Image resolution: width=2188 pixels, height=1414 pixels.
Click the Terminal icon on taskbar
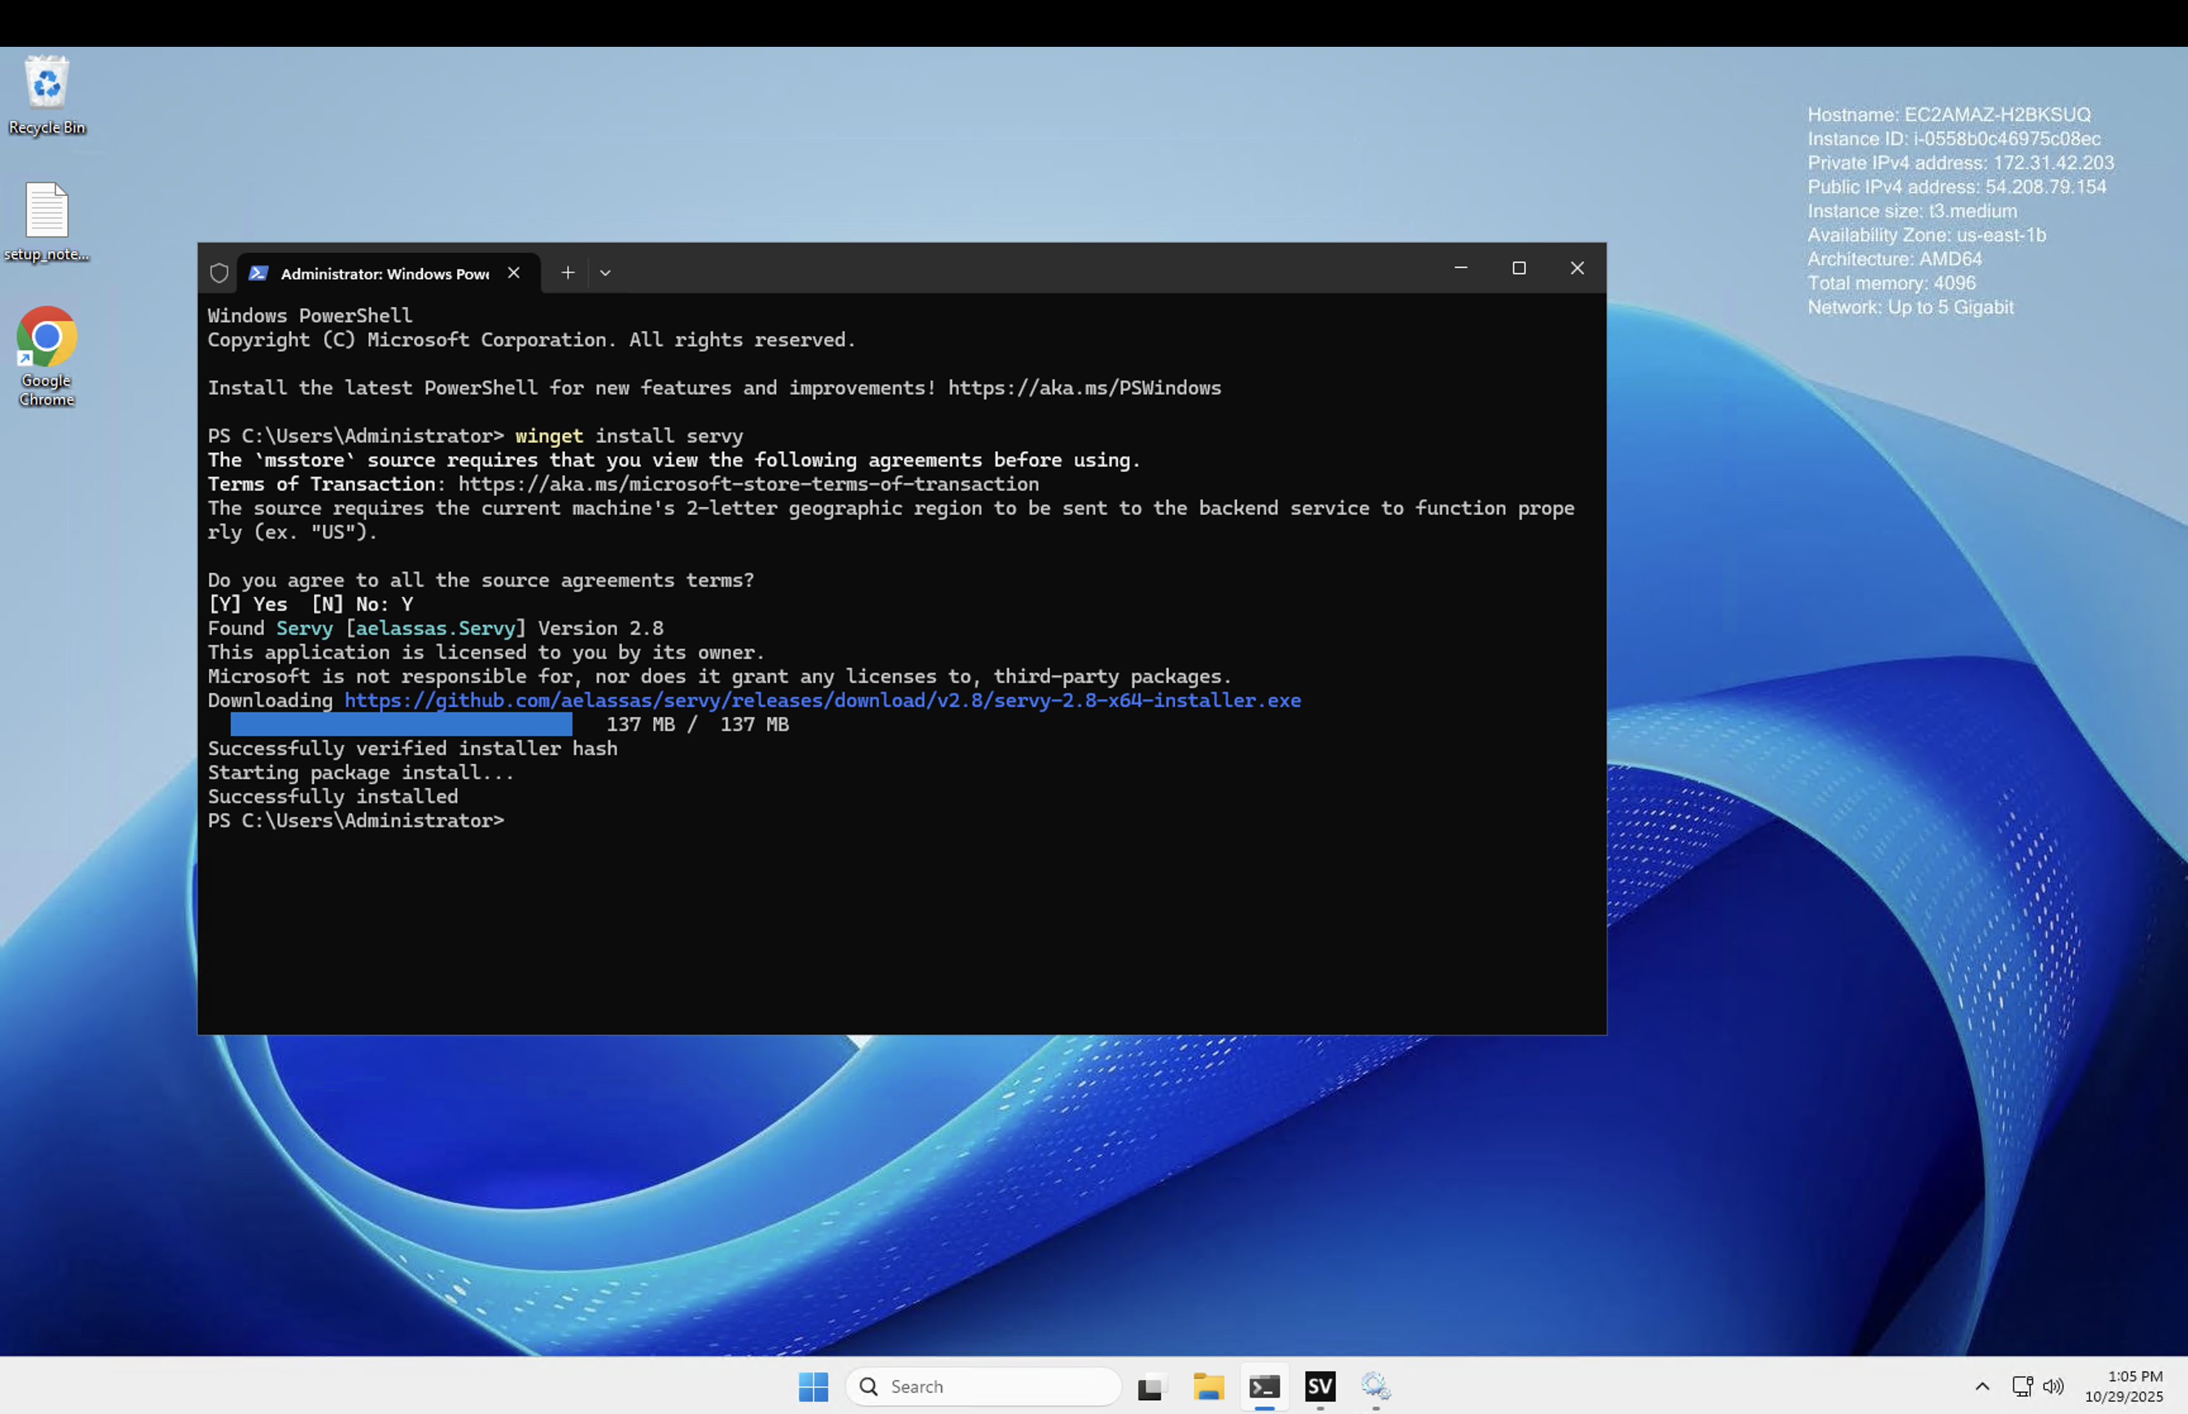(1264, 1386)
